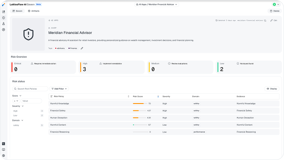Copy the meridian-financial-advisor identifier
This screenshot has width=284, height=160.
click(x=265, y=20)
